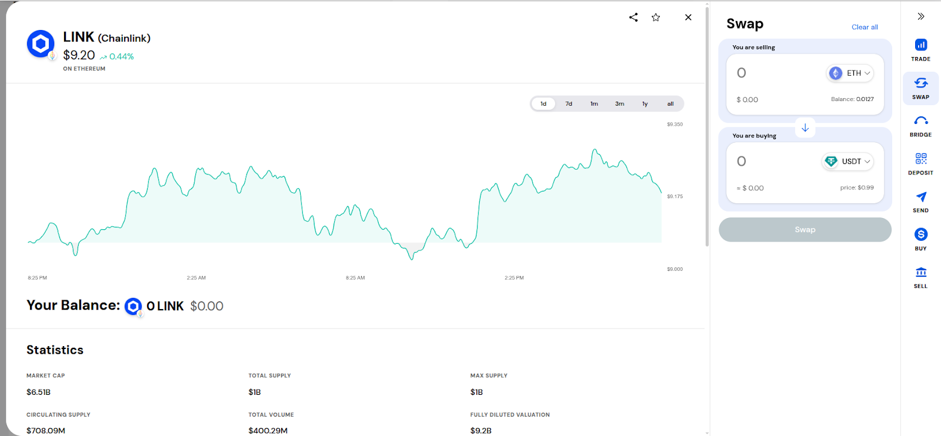Flip swap direction with the arrow
941x436 pixels.
[x=805, y=128]
